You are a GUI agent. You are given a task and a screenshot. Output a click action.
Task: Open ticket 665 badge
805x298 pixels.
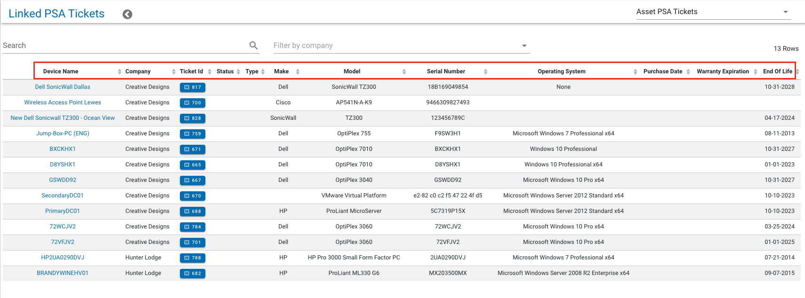(193, 165)
